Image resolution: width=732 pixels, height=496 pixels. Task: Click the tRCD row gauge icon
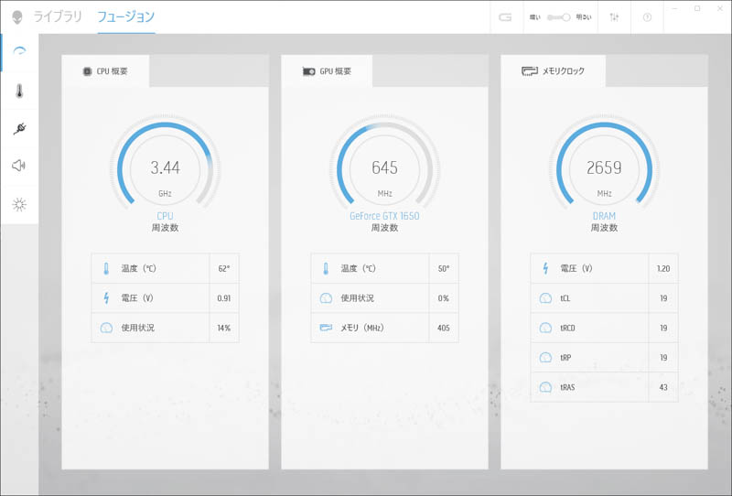[x=545, y=328]
